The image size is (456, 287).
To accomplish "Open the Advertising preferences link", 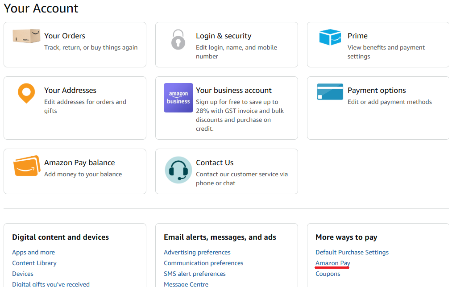I will pos(197,252).
